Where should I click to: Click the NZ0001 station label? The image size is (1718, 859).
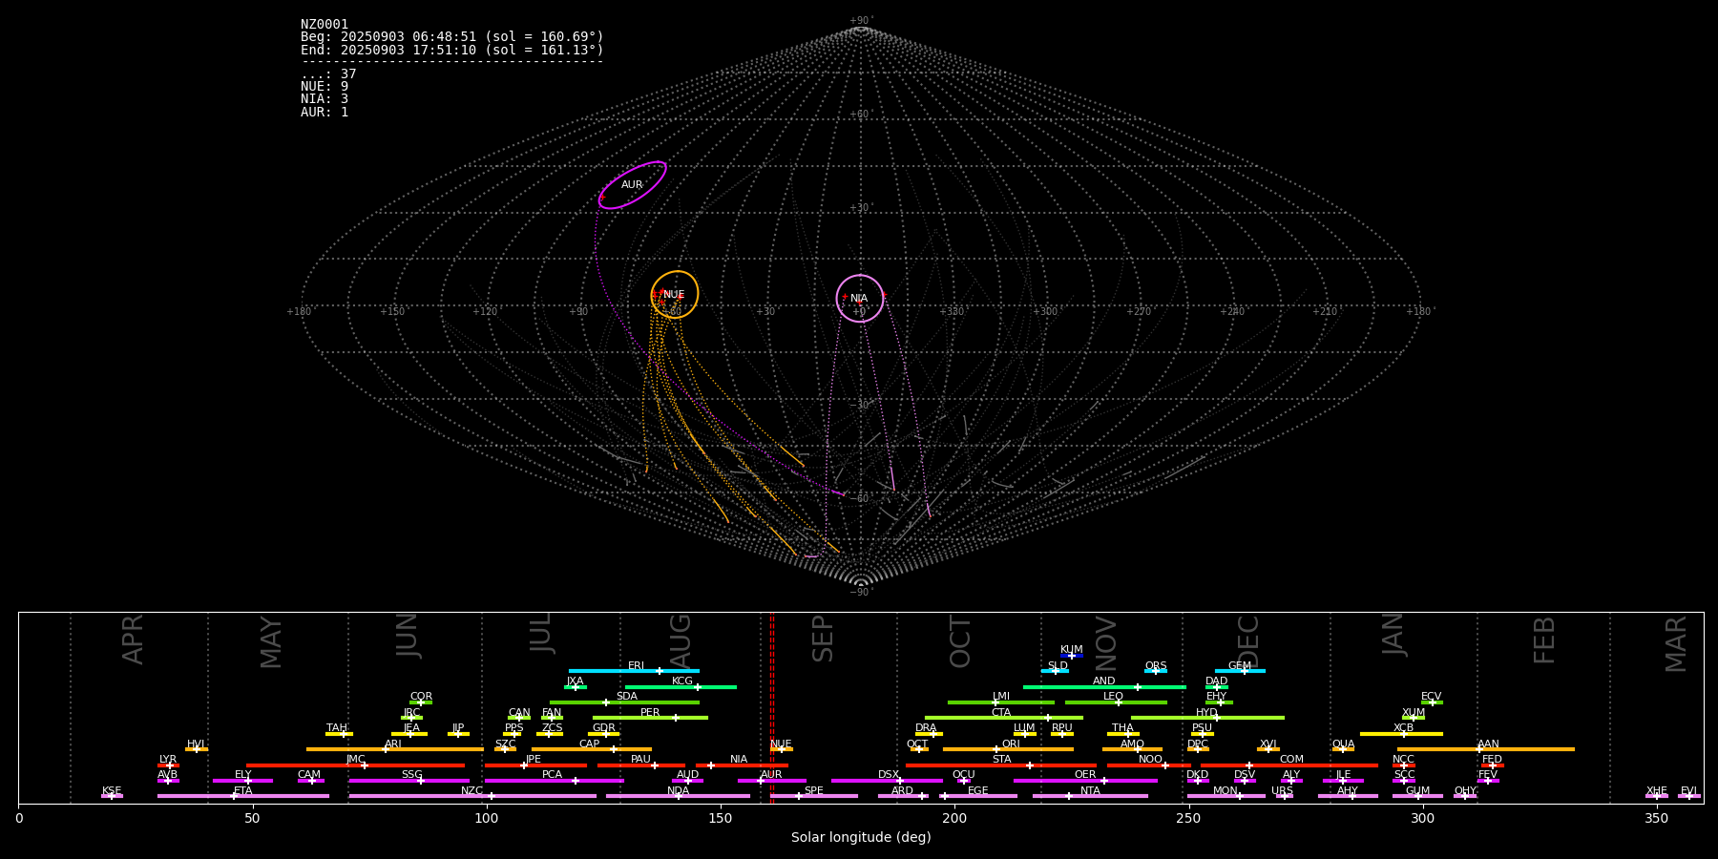click(325, 25)
